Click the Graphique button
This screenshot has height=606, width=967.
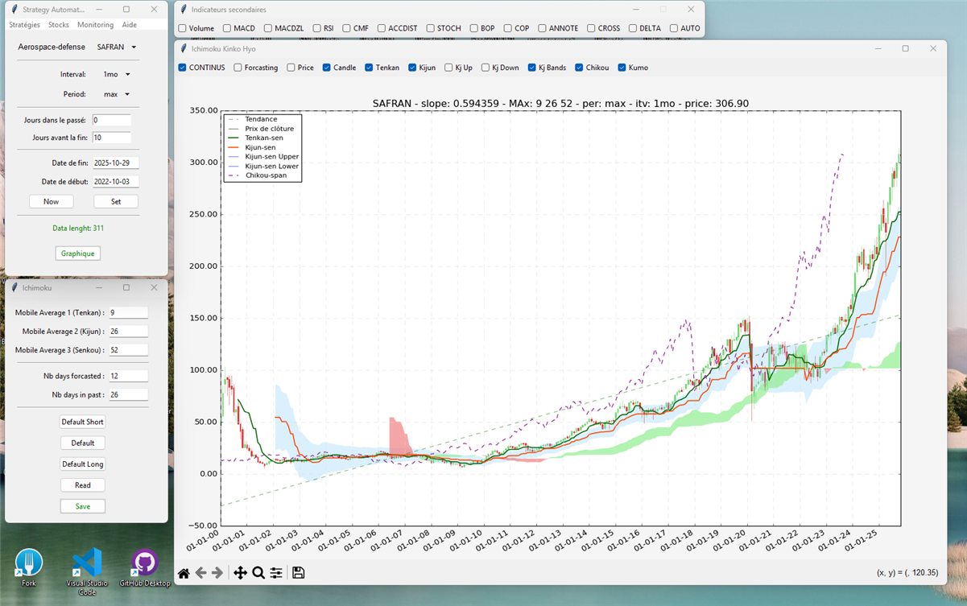(78, 254)
